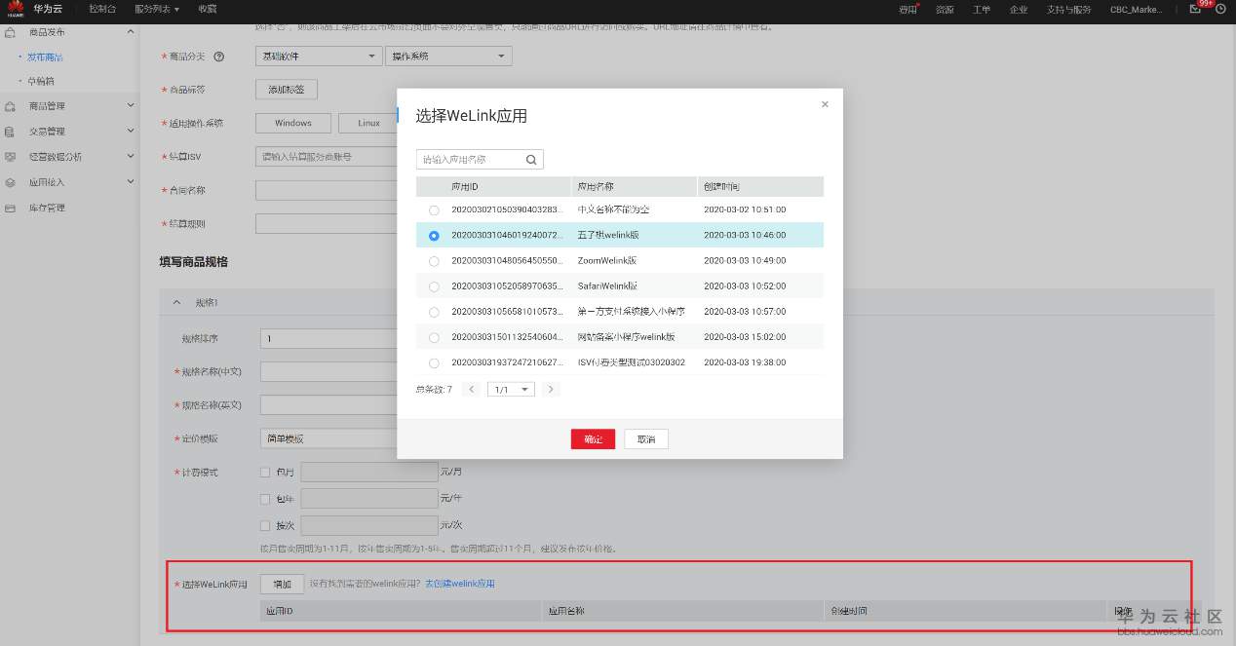Open 控制台 in top bar

102,9
